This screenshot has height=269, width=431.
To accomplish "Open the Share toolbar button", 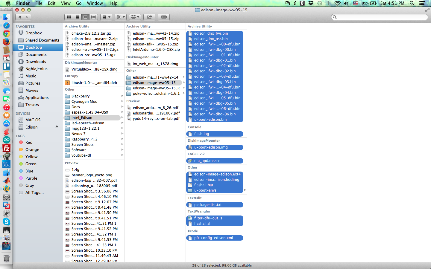I will click(x=149, y=17).
